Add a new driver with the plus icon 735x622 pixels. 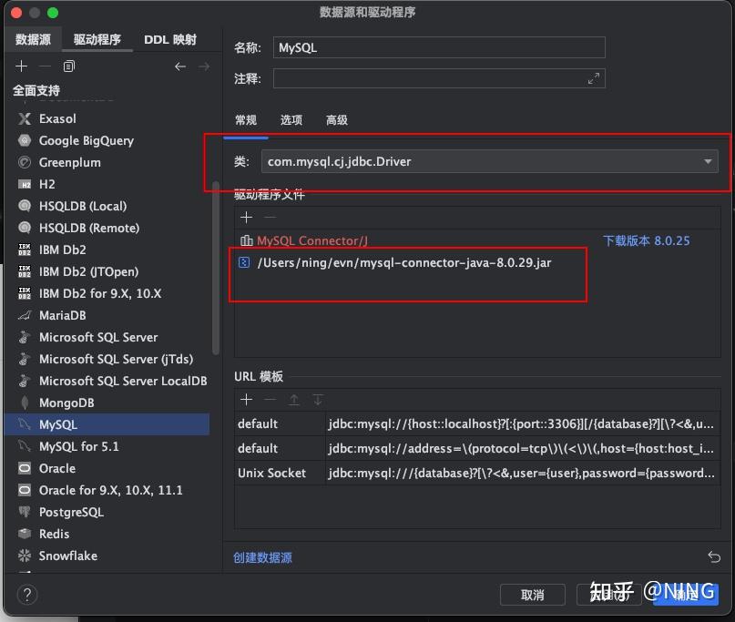click(21, 66)
